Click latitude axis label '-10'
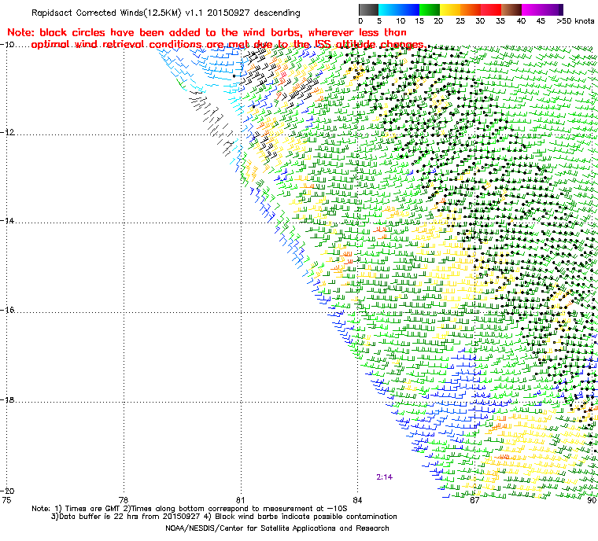This screenshot has height=541, width=598. (x=8, y=45)
